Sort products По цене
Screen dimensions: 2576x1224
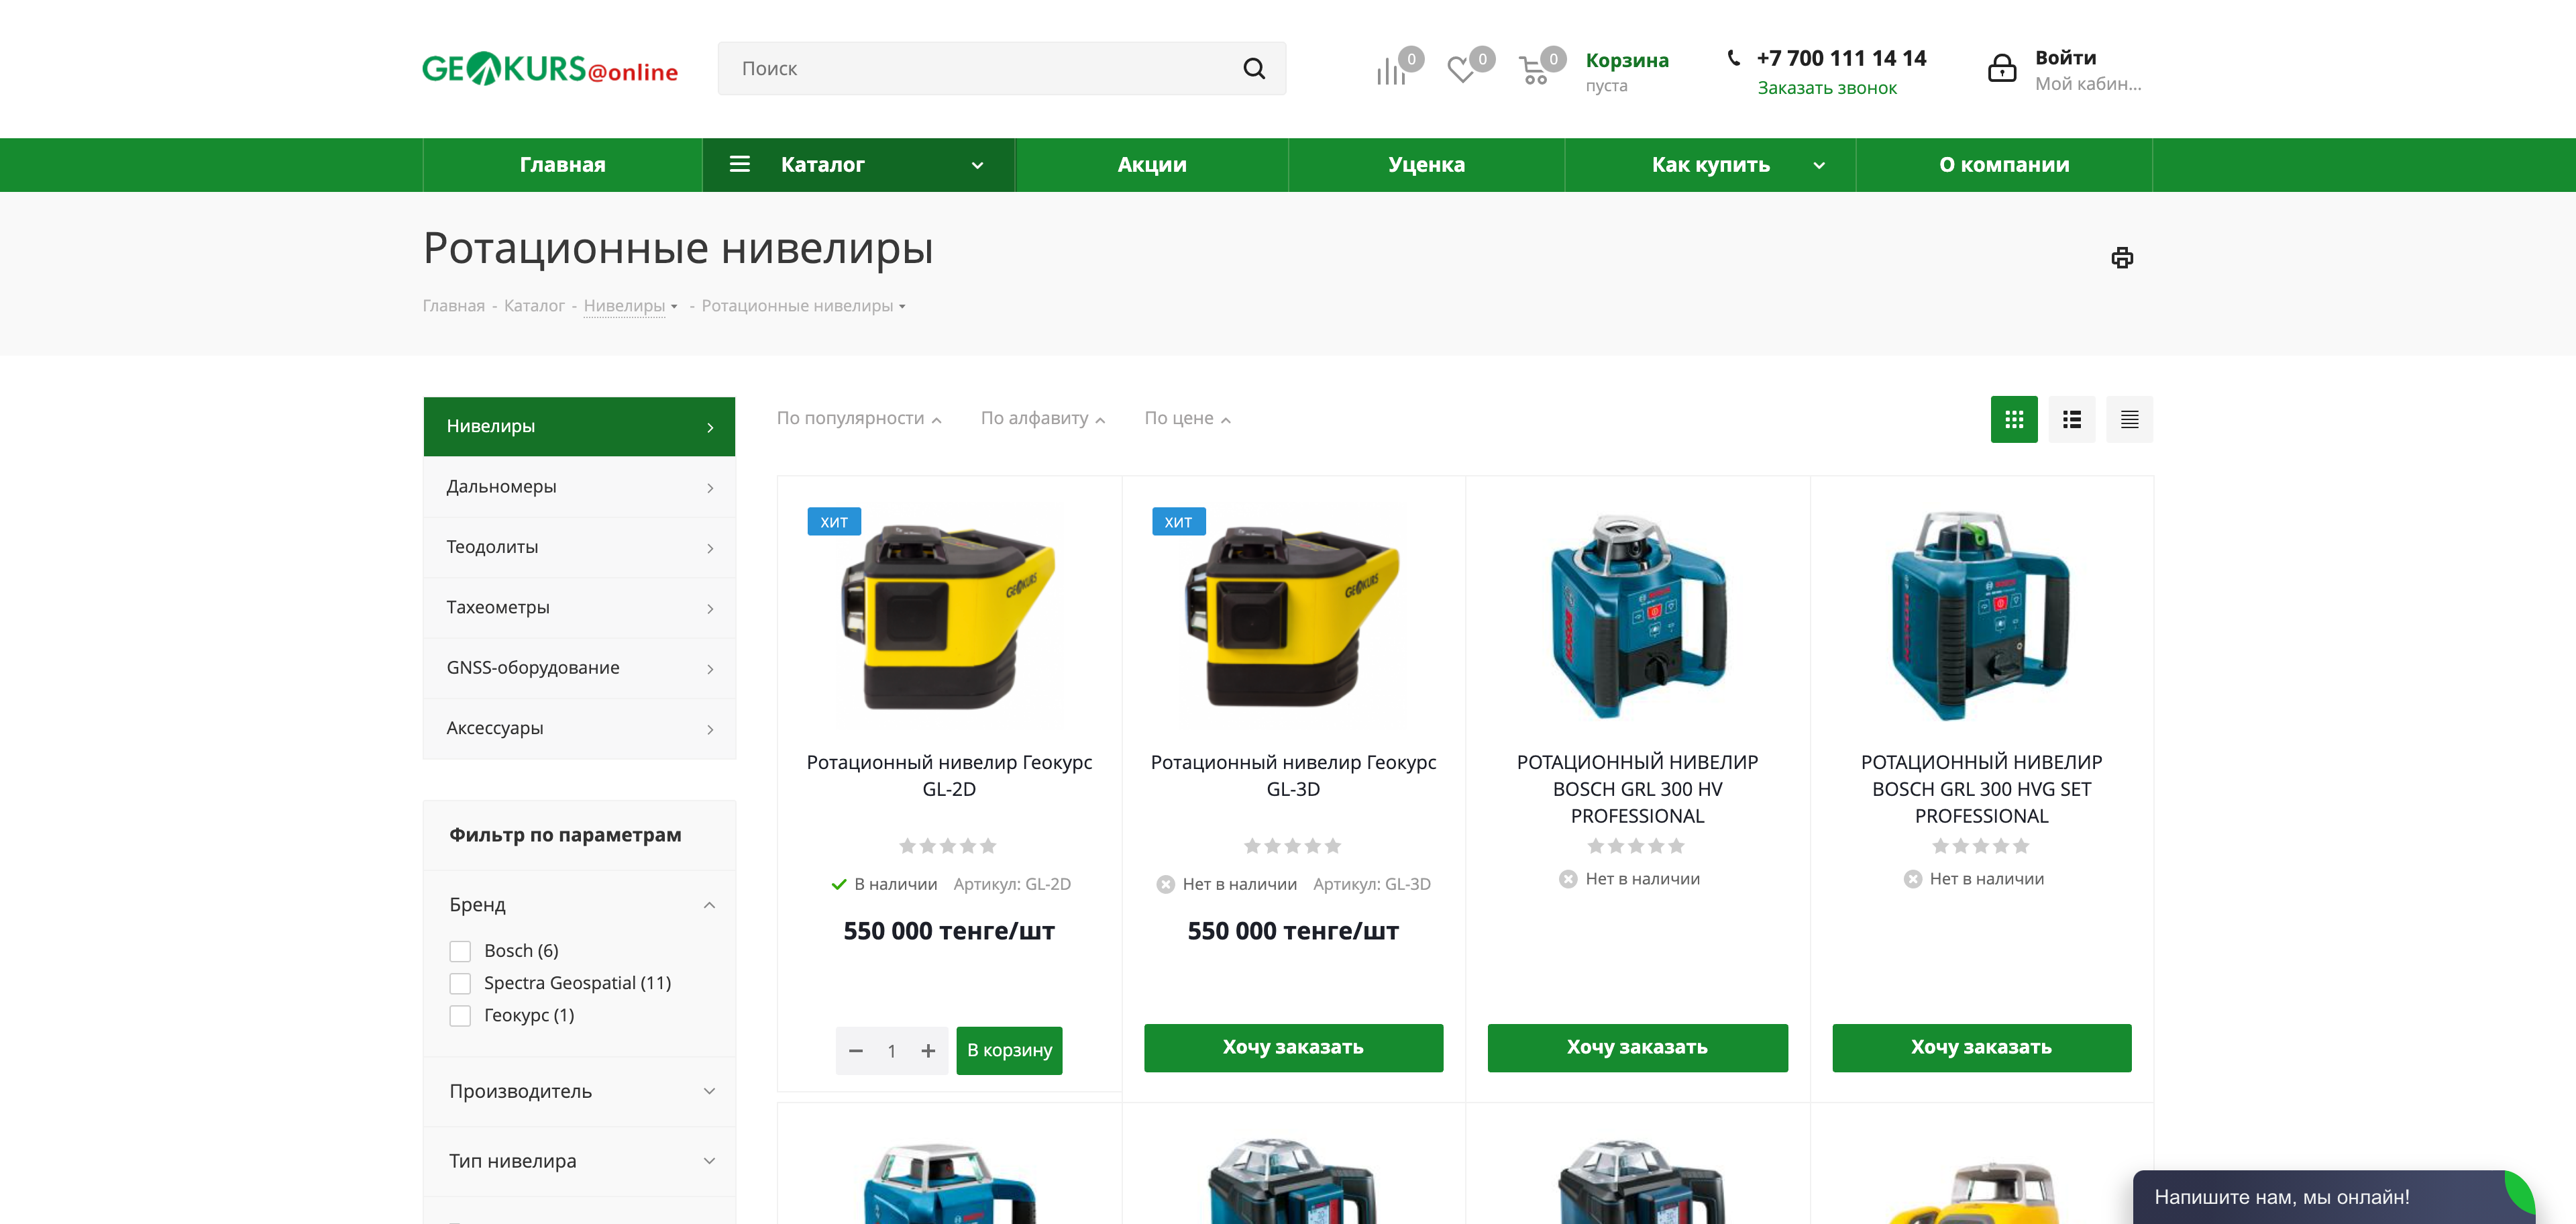(1187, 418)
